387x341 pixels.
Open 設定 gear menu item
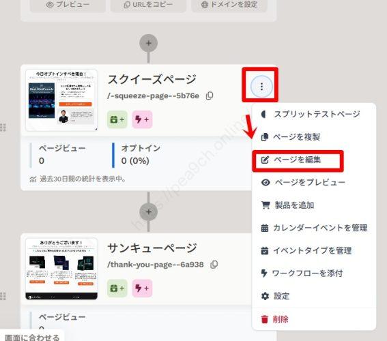click(x=275, y=296)
